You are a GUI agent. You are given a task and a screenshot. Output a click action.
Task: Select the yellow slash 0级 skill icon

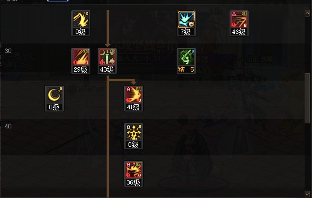tap(81, 23)
